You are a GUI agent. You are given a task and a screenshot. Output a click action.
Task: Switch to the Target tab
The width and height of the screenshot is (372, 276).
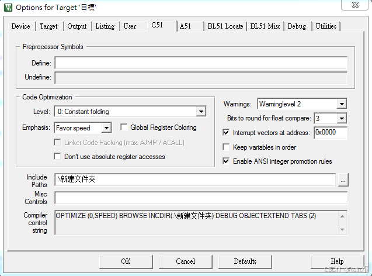pyautogui.click(x=48, y=26)
